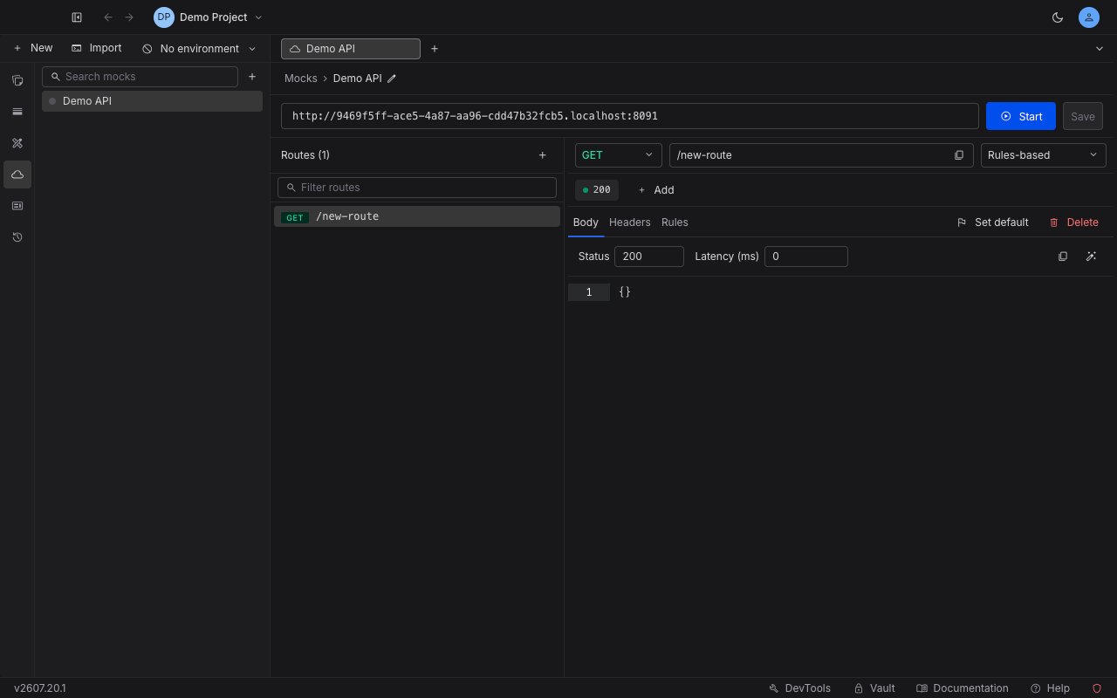Image resolution: width=1117 pixels, height=698 pixels.
Task: Click the Save button
Action: (x=1083, y=116)
